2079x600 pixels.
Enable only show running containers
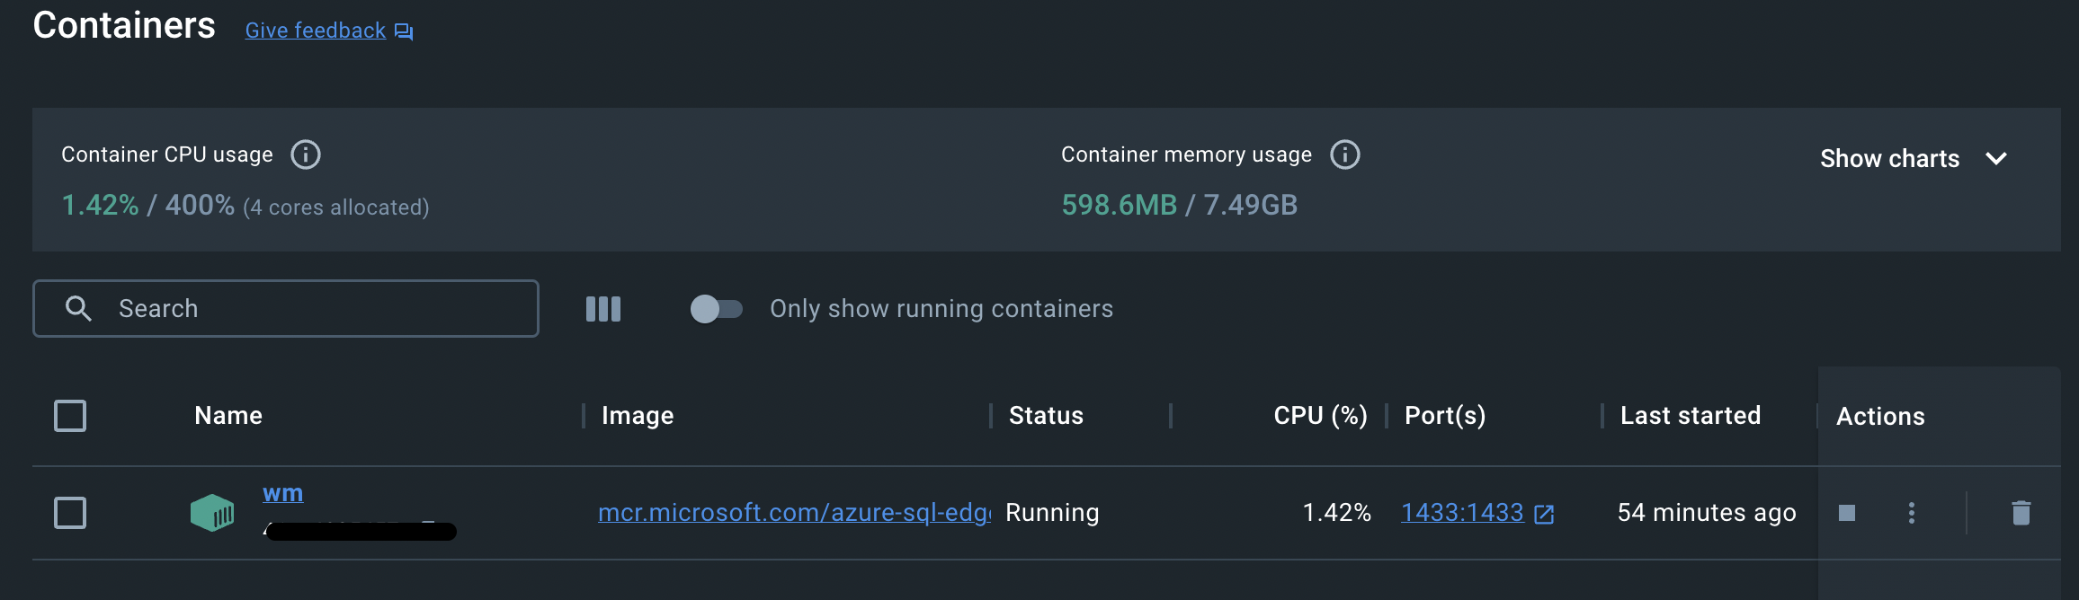716,309
